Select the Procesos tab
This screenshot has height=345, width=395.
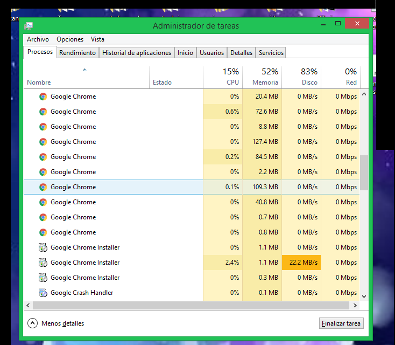point(40,52)
